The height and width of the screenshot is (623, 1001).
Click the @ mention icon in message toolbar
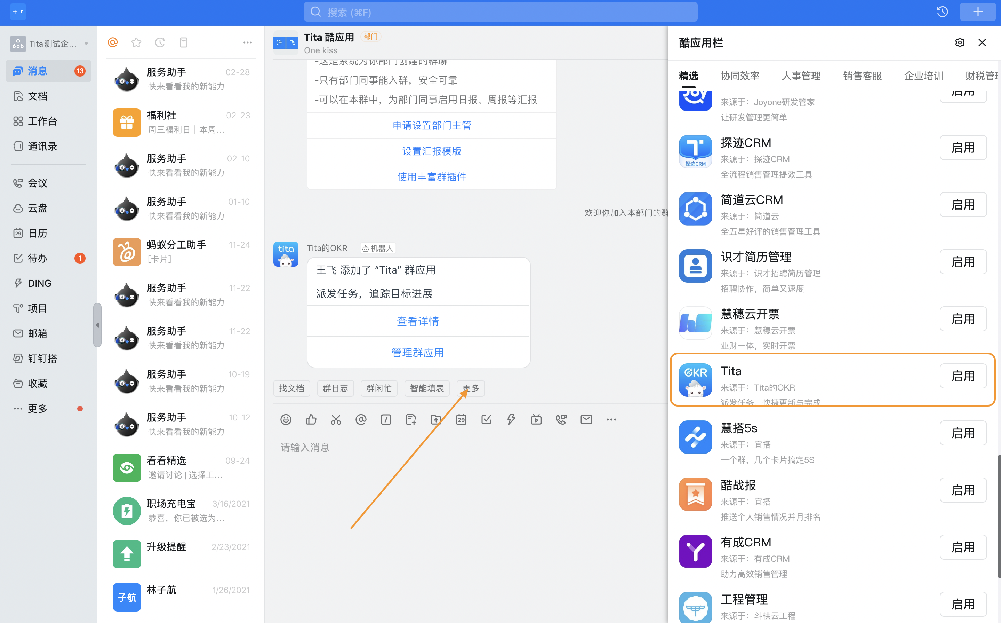(x=361, y=419)
